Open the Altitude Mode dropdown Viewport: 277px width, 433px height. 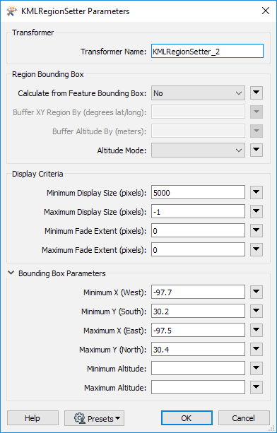pyautogui.click(x=198, y=150)
